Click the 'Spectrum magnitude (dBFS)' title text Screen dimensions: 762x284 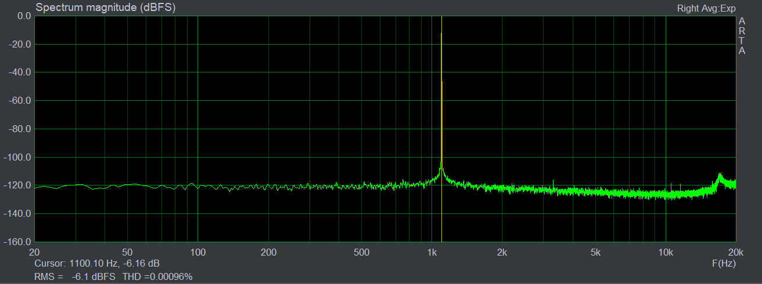point(105,8)
